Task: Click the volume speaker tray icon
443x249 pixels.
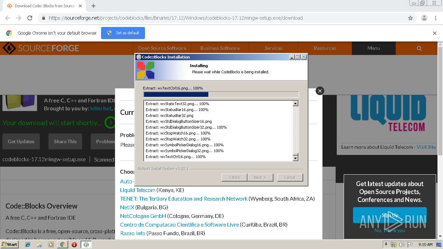Action: click(402, 245)
